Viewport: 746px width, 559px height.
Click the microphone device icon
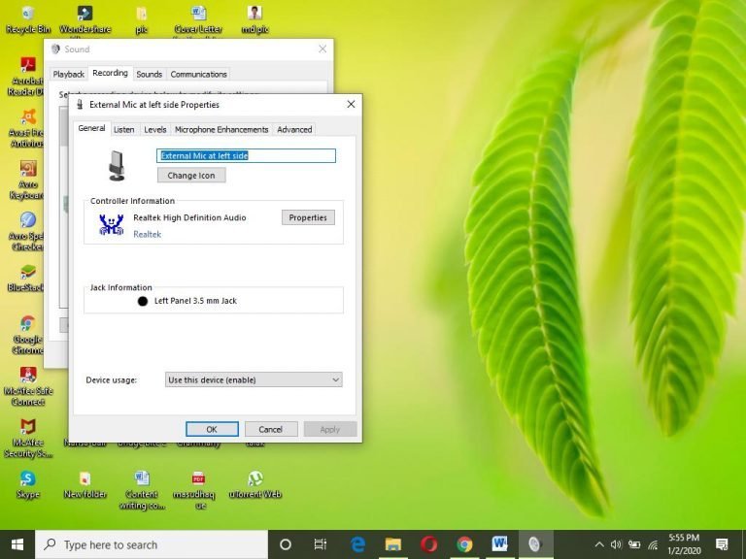click(x=118, y=165)
